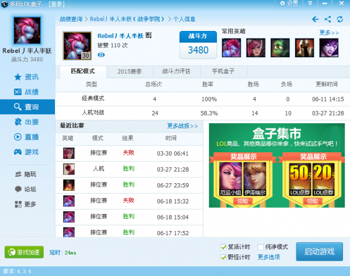Open the 陪玩 companion play section

pos(26,174)
